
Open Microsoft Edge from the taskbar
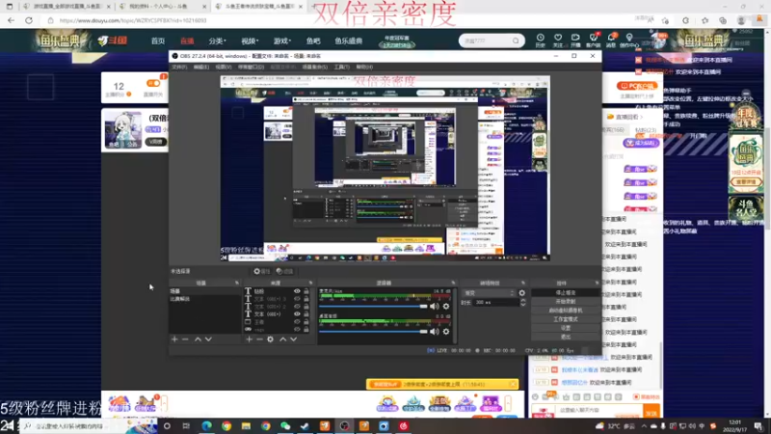click(206, 425)
